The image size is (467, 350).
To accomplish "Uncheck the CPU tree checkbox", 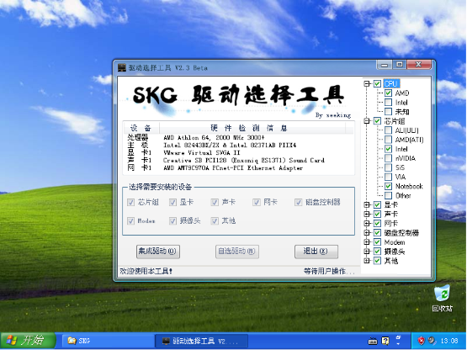I will tap(377, 83).
